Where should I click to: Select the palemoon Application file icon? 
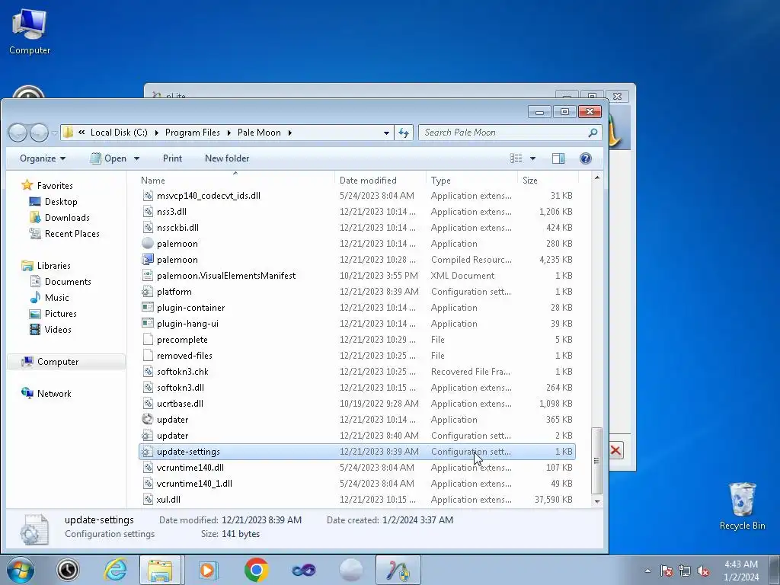[147, 243]
